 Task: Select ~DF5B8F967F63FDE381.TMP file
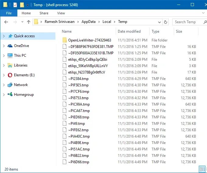91,47
